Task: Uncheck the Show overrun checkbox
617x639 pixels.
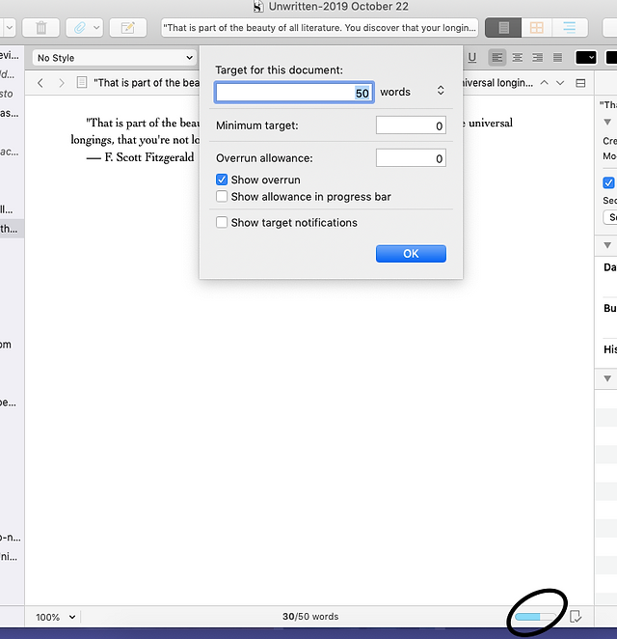Action: click(x=222, y=180)
